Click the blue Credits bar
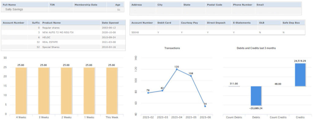 300,74
